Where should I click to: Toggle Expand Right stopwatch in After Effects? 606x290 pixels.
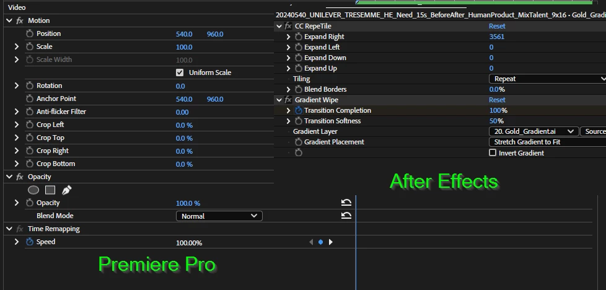click(299, 37)
